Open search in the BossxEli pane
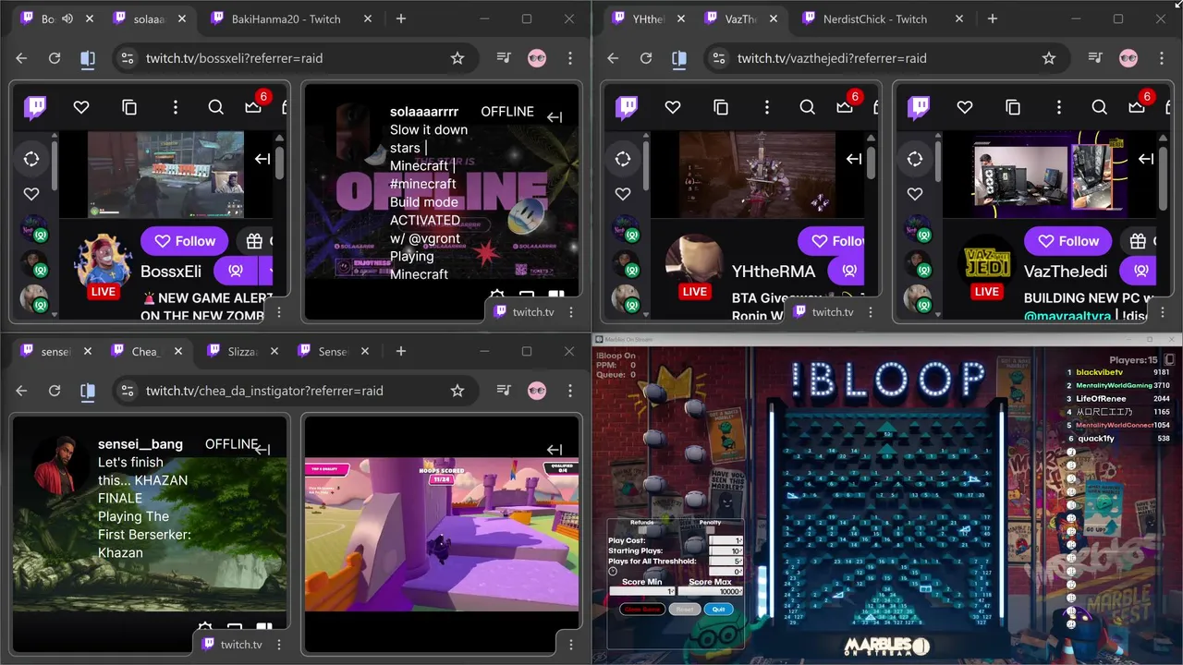Image resolution: width=1183 pixels, height=665 pixels. 216,107
